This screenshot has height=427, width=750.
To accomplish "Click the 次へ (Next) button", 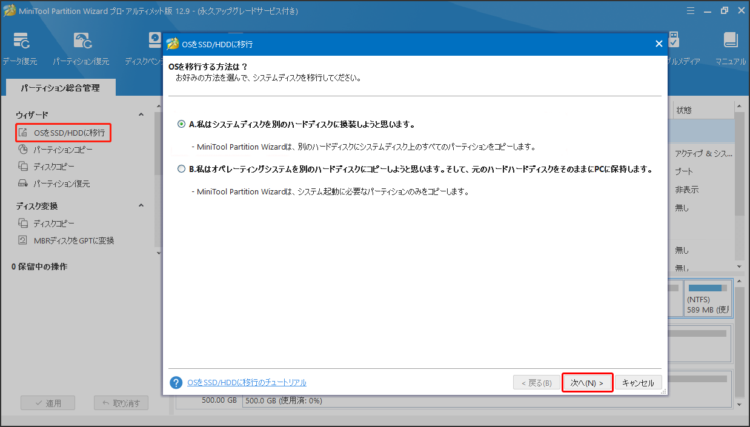I will (586, 382).
